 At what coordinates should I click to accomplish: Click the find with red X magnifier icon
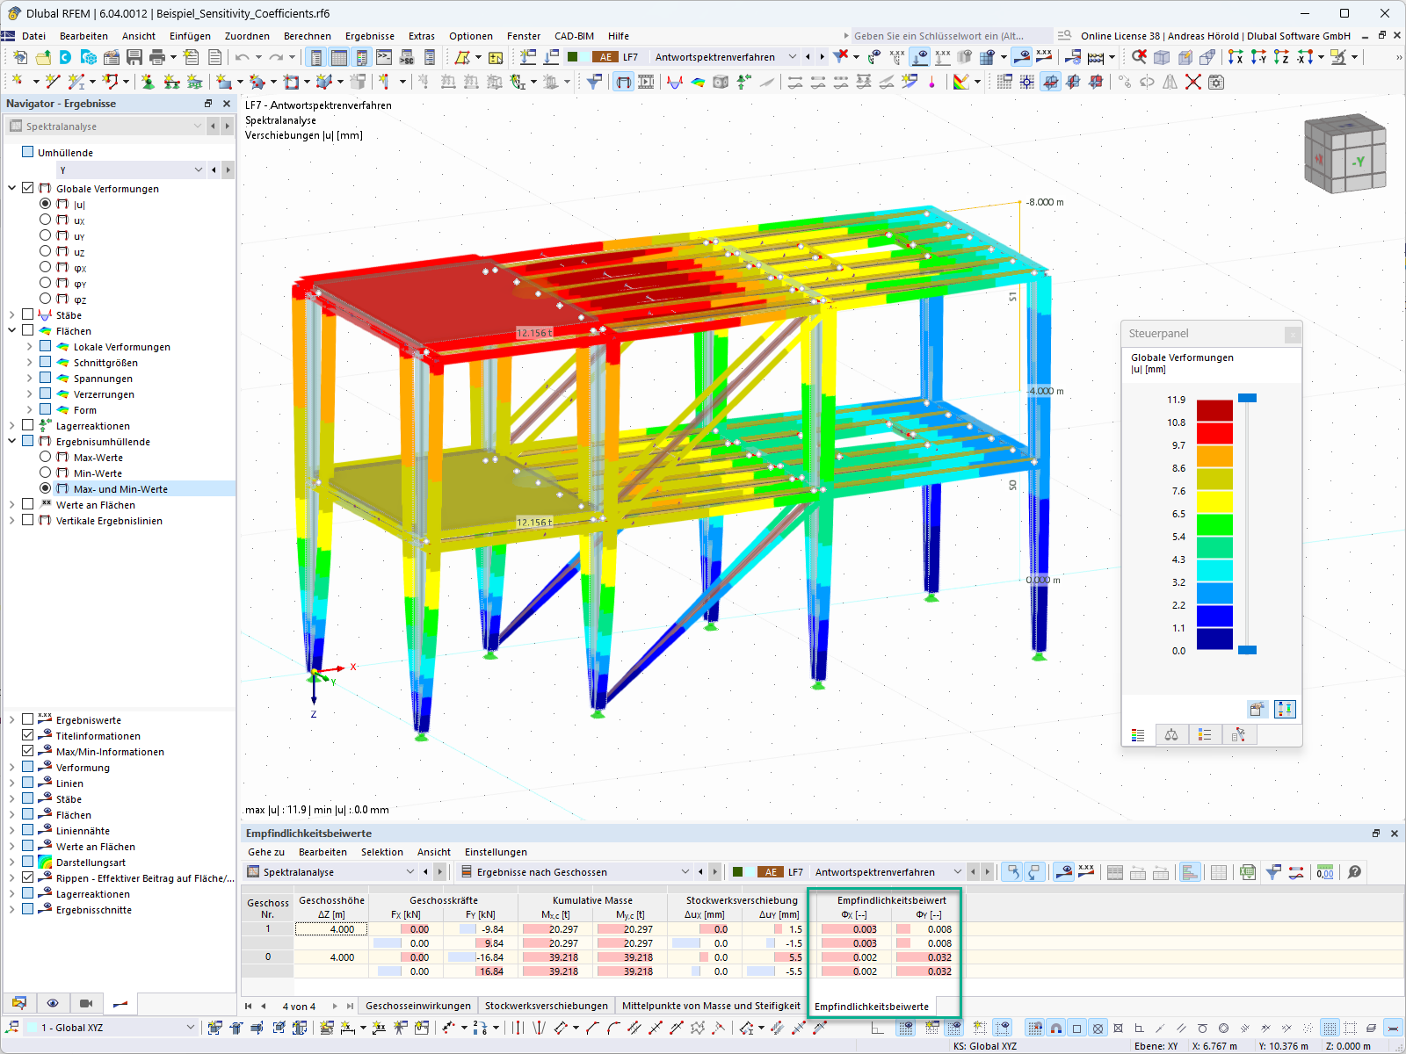coord(1139,57)
